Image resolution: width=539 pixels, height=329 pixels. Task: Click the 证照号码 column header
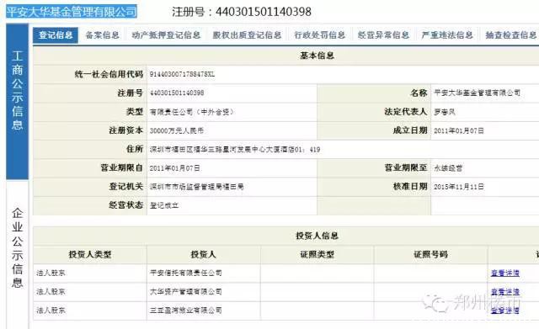tap(430, 254)
